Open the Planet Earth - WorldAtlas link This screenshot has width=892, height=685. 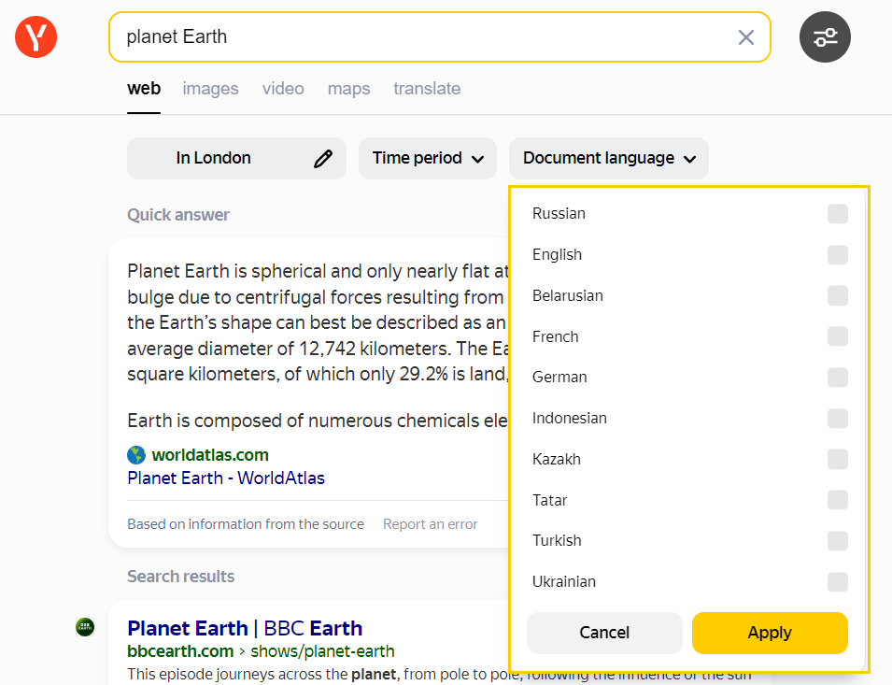pos(226,478)
